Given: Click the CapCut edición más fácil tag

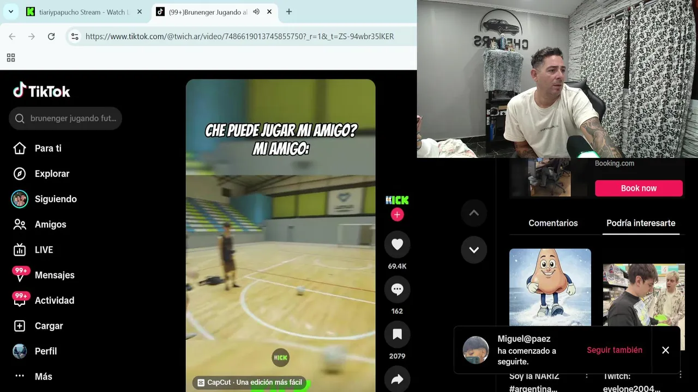Looking at the screenshot, I should tap(250, 383).
